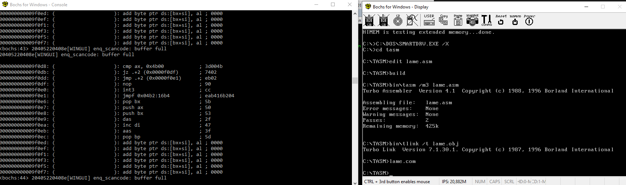Click the Reset toolbar icon
Viewport: 626px width, 185px height.
[501, 20]
